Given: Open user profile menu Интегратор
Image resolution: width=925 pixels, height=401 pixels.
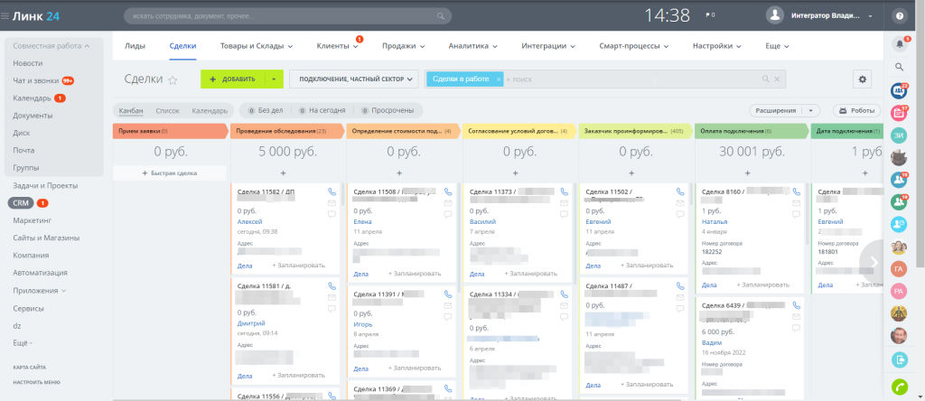Looking at the screenshot, I should [x=820, y=16].
